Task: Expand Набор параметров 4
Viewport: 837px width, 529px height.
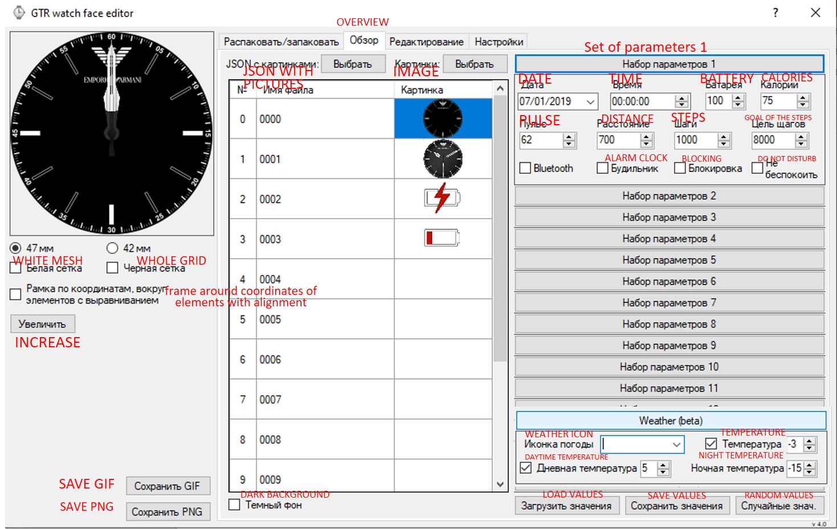Action: click(669, 239)
